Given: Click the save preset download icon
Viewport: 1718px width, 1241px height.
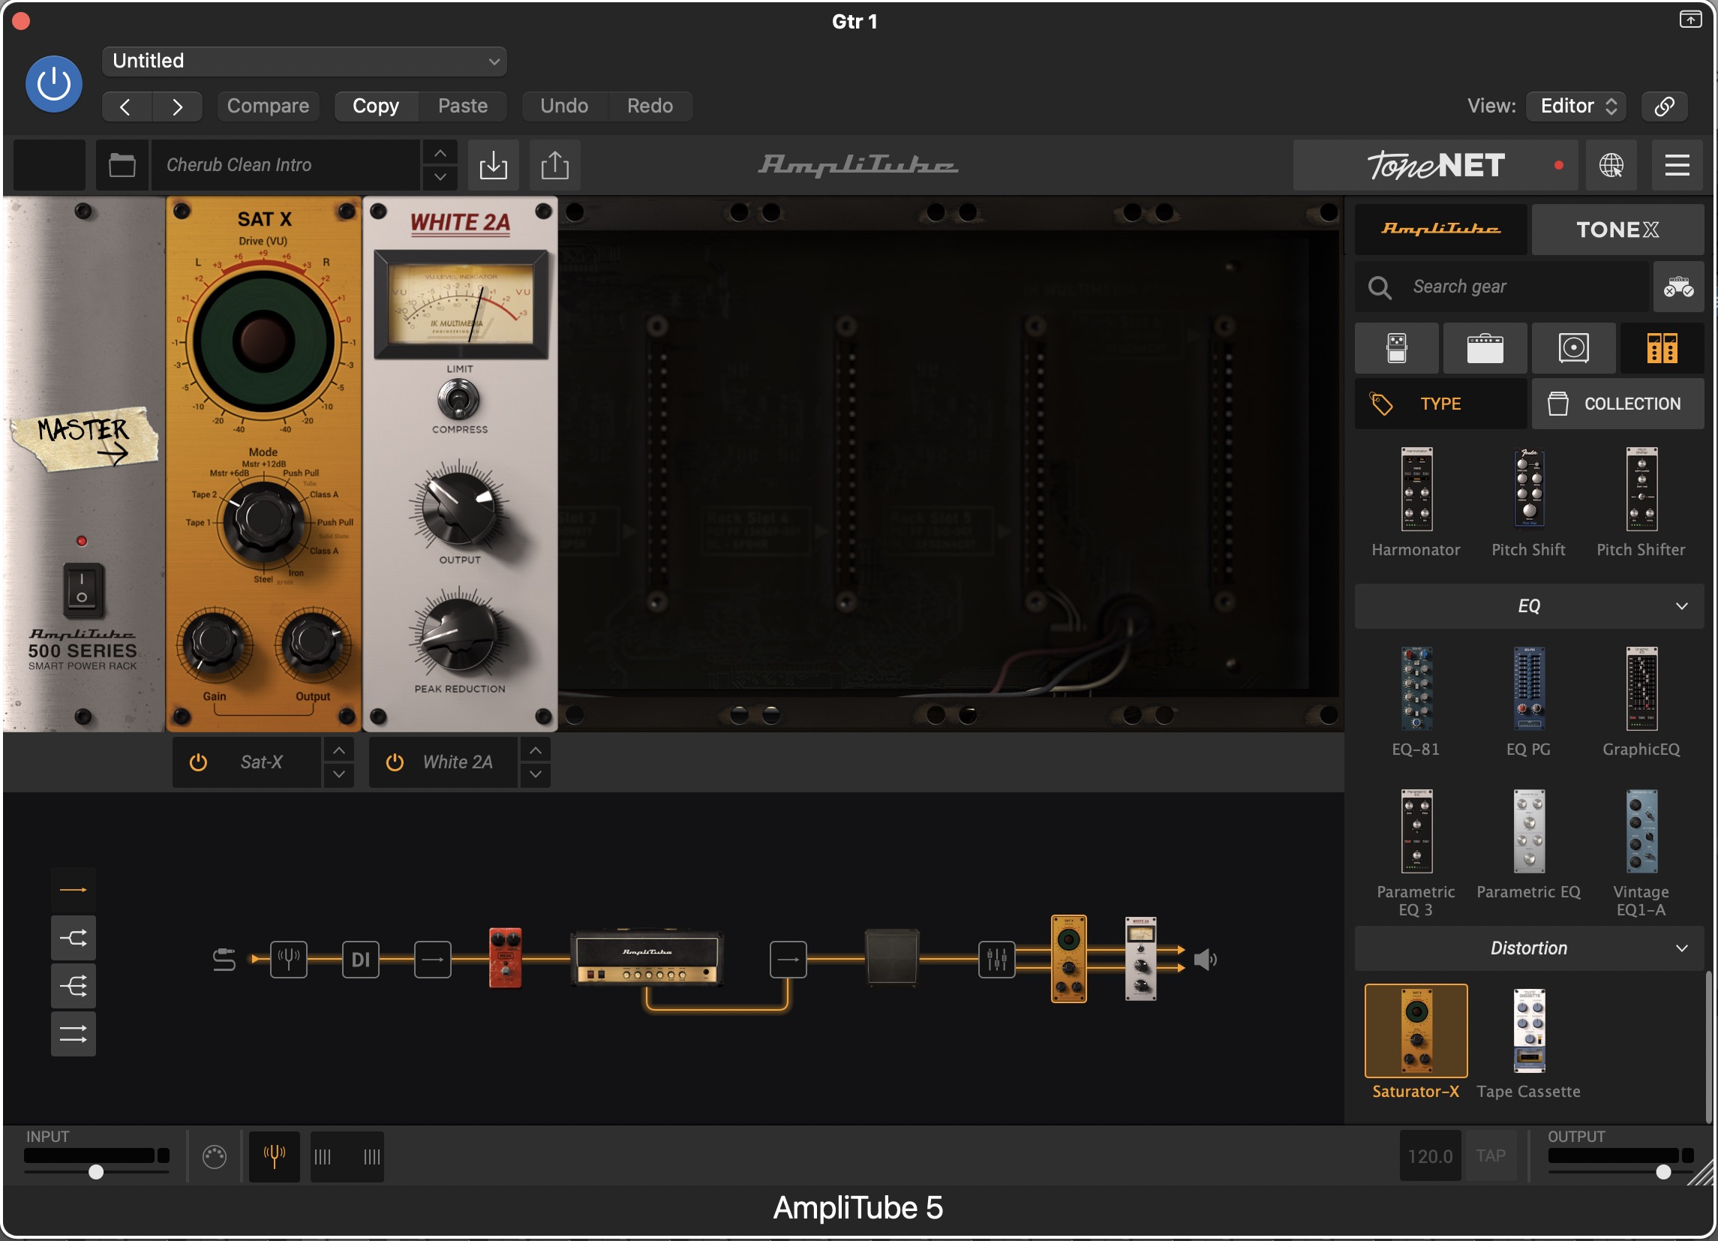Looking at the screenshot, I should tap(493, 164).
